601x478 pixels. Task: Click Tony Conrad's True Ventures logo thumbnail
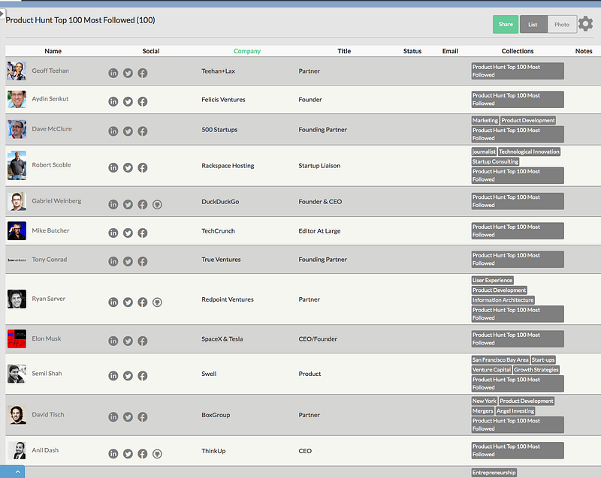point(17,260)
